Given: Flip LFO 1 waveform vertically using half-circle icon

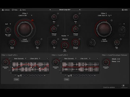Looking at the screenshot, I should point(18,75).
